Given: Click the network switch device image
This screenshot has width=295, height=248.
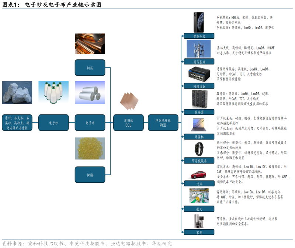Looking at the screenshot, I should click(x=199, y=74).
